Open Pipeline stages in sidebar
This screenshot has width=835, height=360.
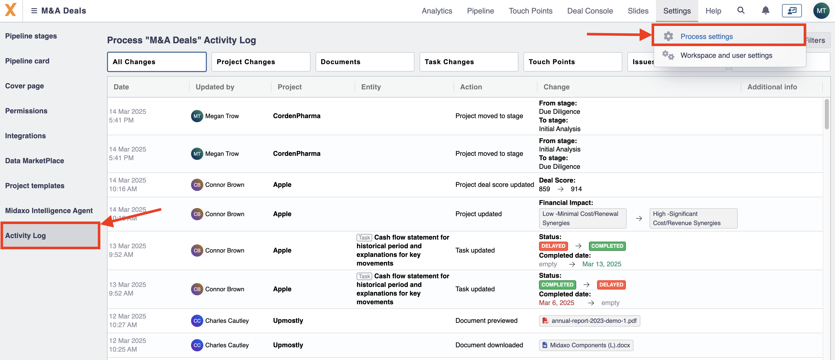(x=31, y=36)
